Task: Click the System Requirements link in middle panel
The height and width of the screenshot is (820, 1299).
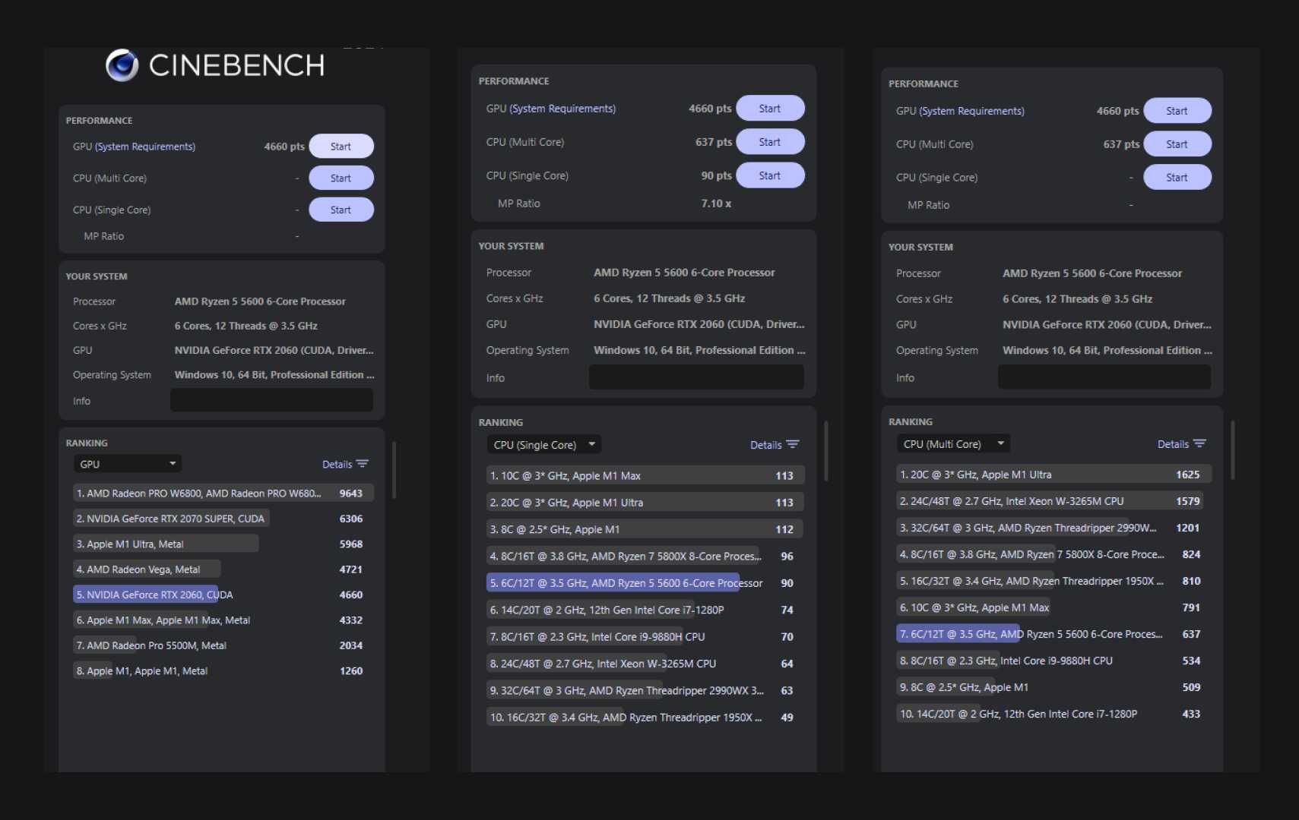Action: (563, 109)
